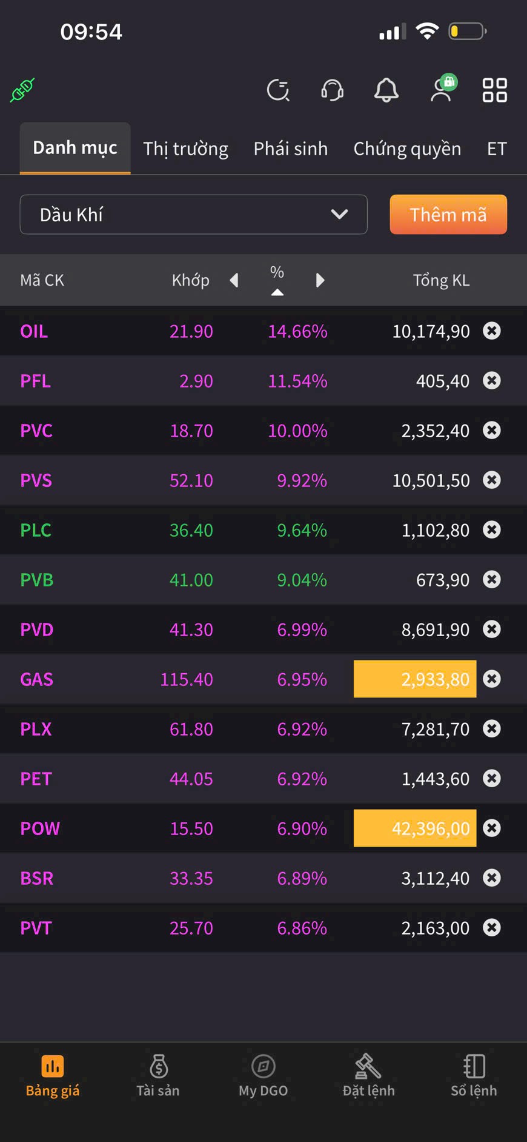Remove GAS row with X icon

click(492, 679)
